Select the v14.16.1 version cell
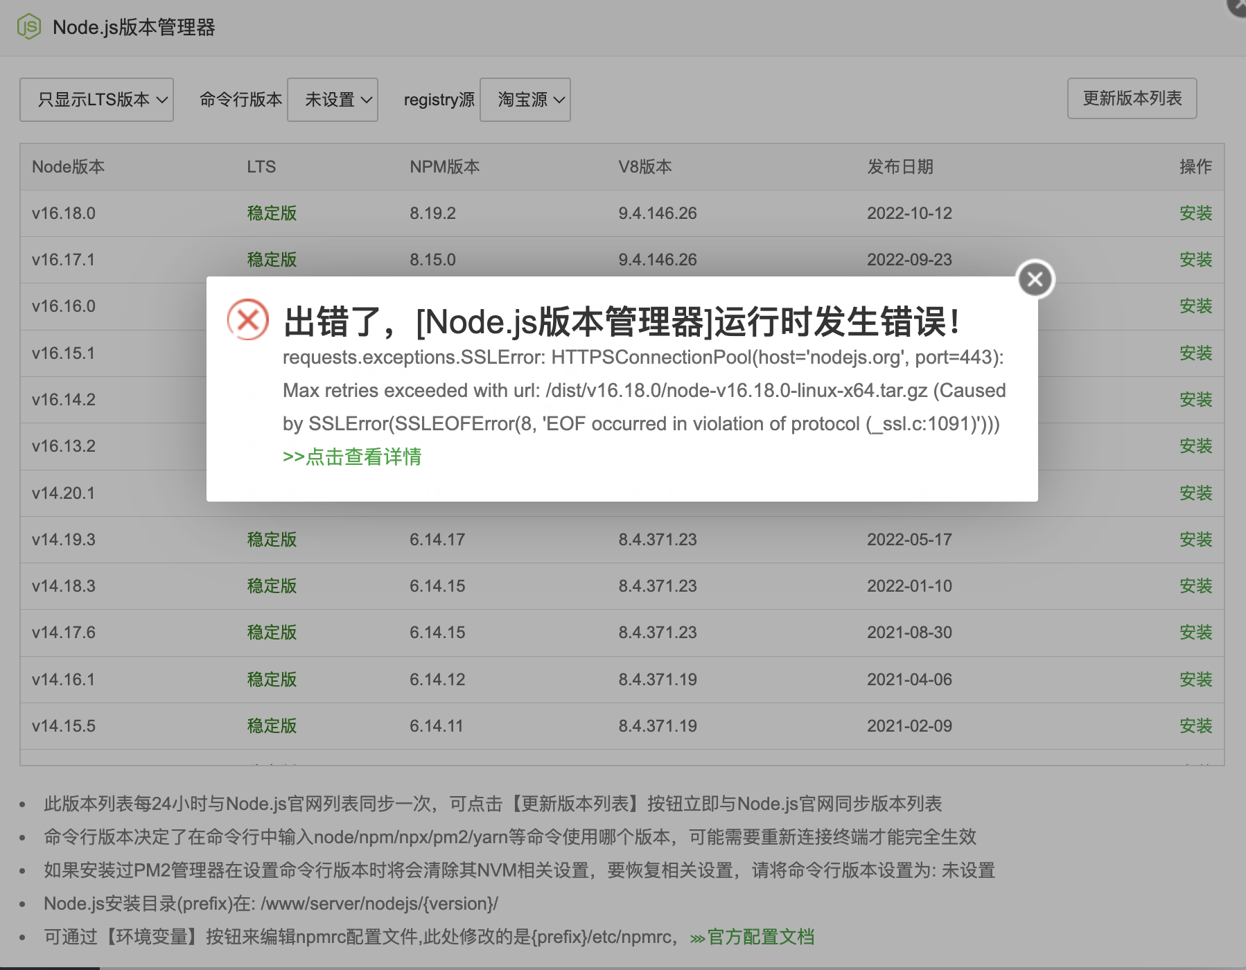 point(63,680)
